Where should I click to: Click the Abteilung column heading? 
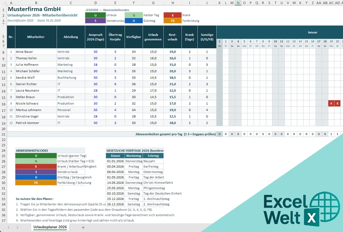pyautogui.click(x=71, y=37)
